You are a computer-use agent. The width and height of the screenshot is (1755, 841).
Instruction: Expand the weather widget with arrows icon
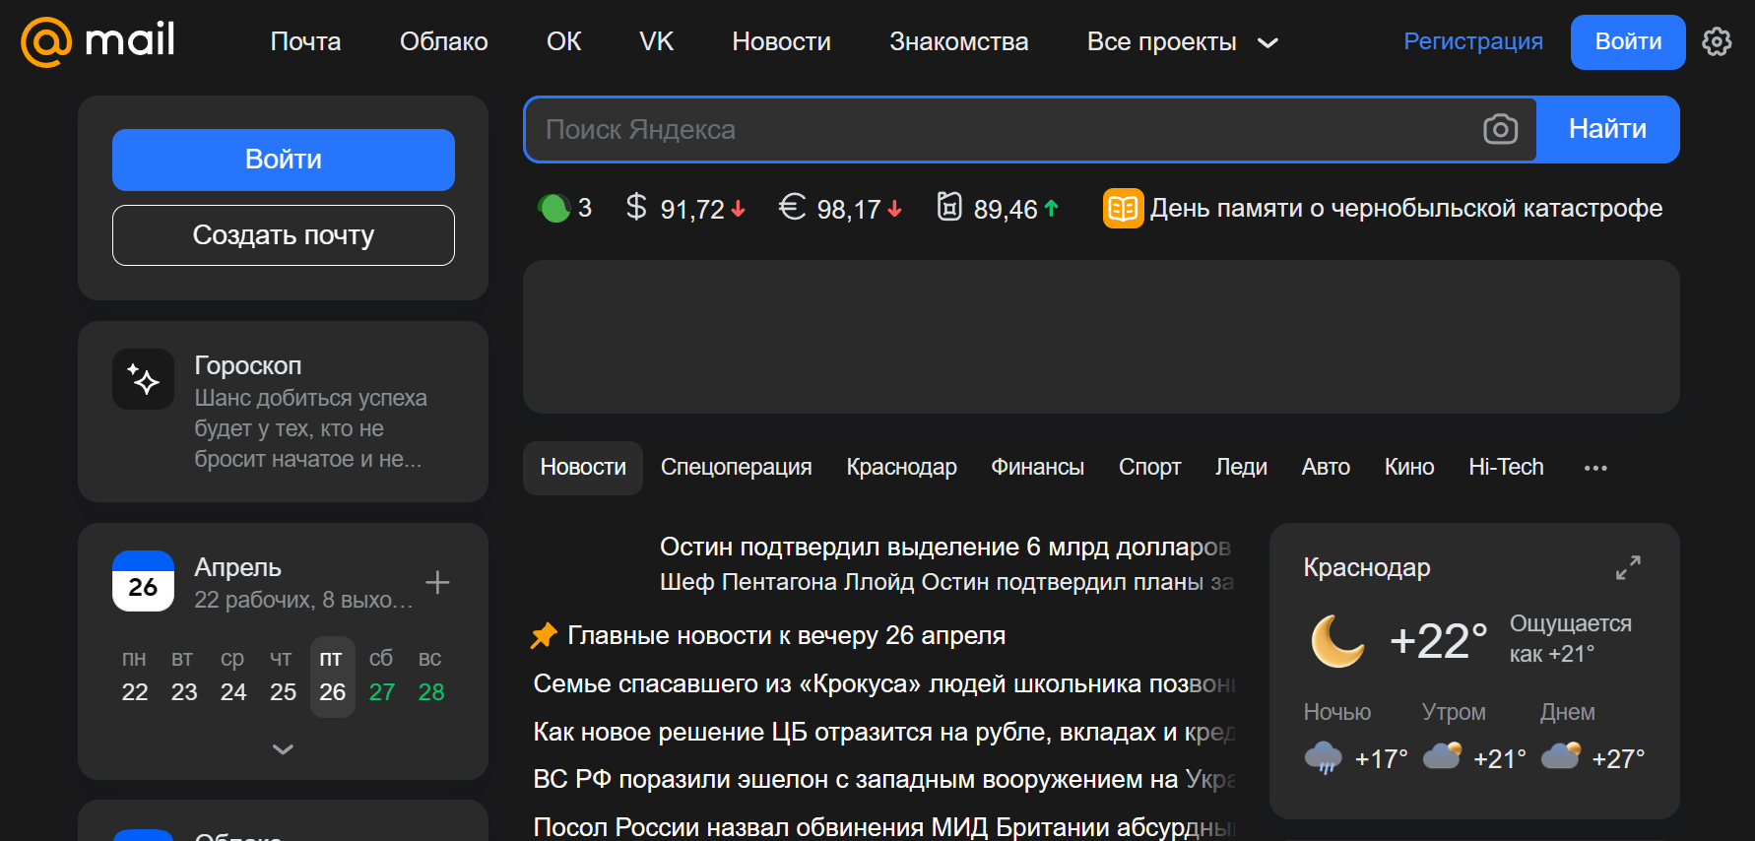click(1628, 567)
